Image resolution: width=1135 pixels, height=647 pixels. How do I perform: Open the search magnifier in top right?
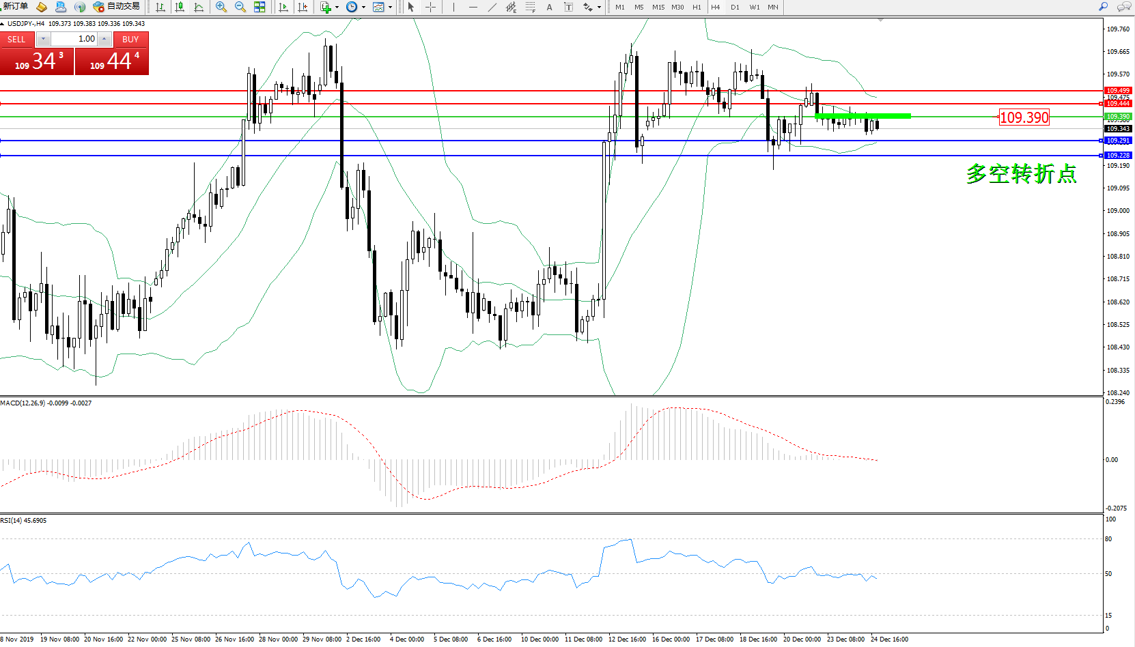[x=1103, y=7]
